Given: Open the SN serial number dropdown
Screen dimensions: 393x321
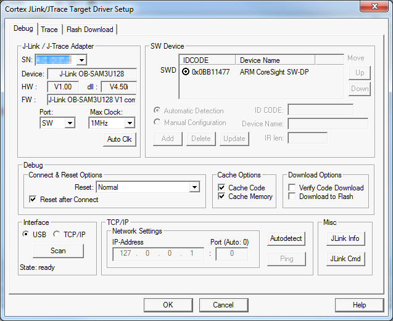Looking at the screenshot, I should point(81,60).
